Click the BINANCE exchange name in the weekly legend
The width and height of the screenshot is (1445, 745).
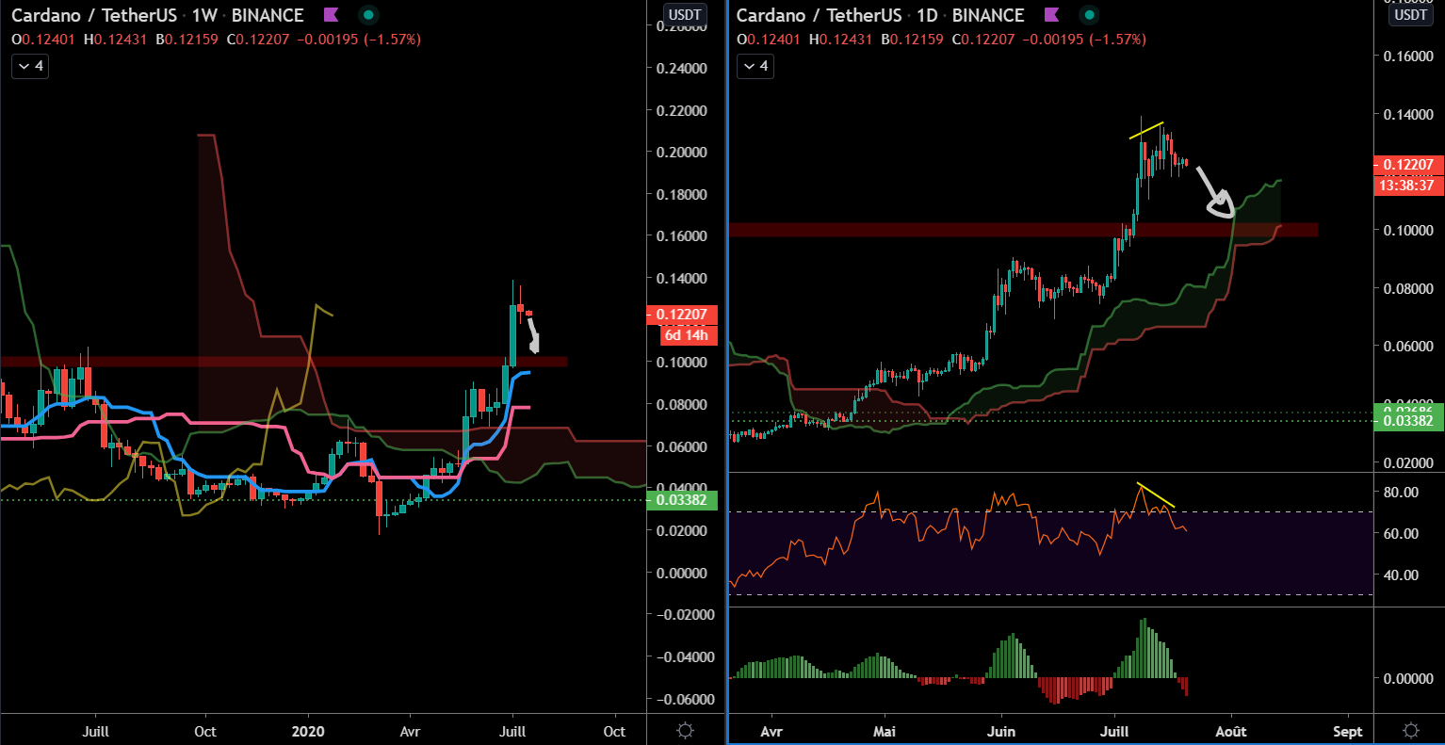[x=270, y=15]
